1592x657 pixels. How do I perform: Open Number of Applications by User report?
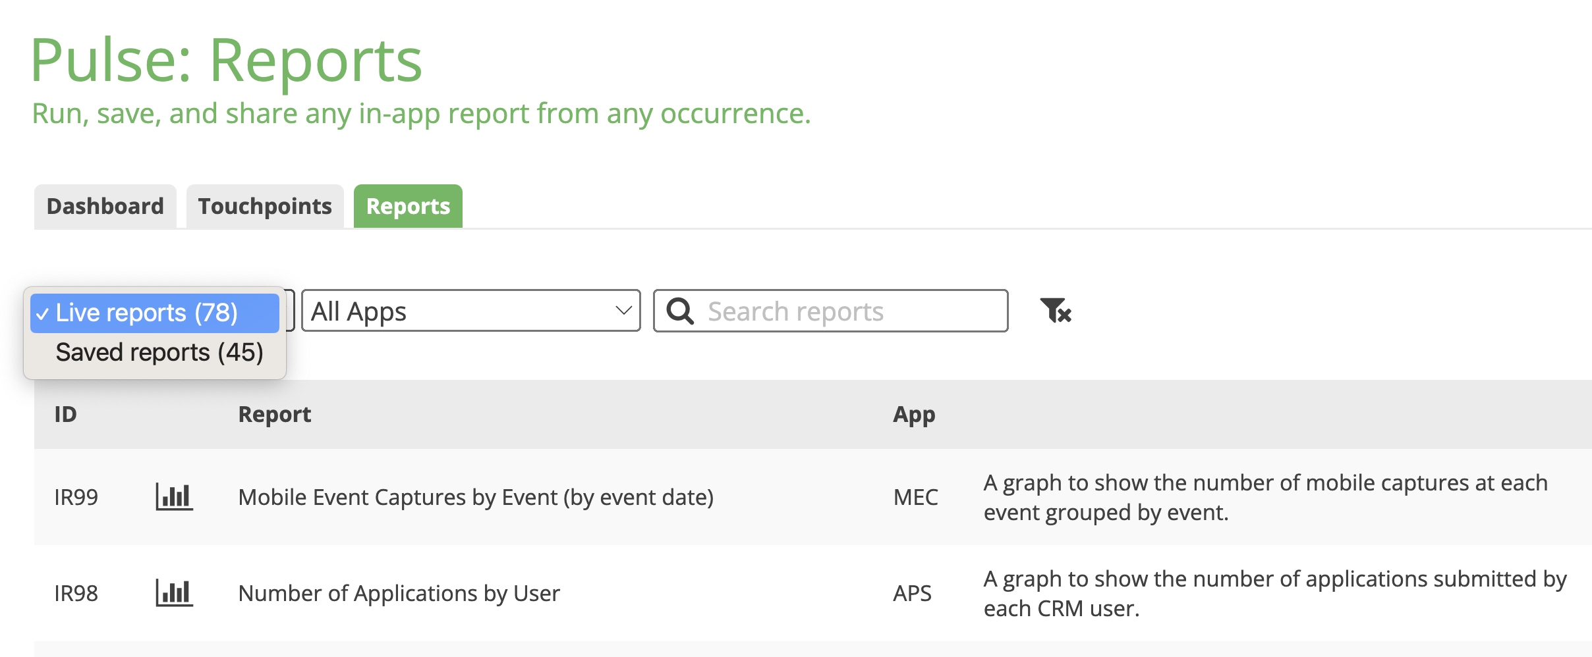[399, 594]
